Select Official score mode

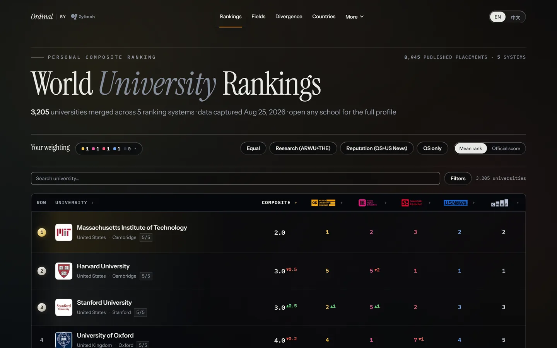point(506,148)
